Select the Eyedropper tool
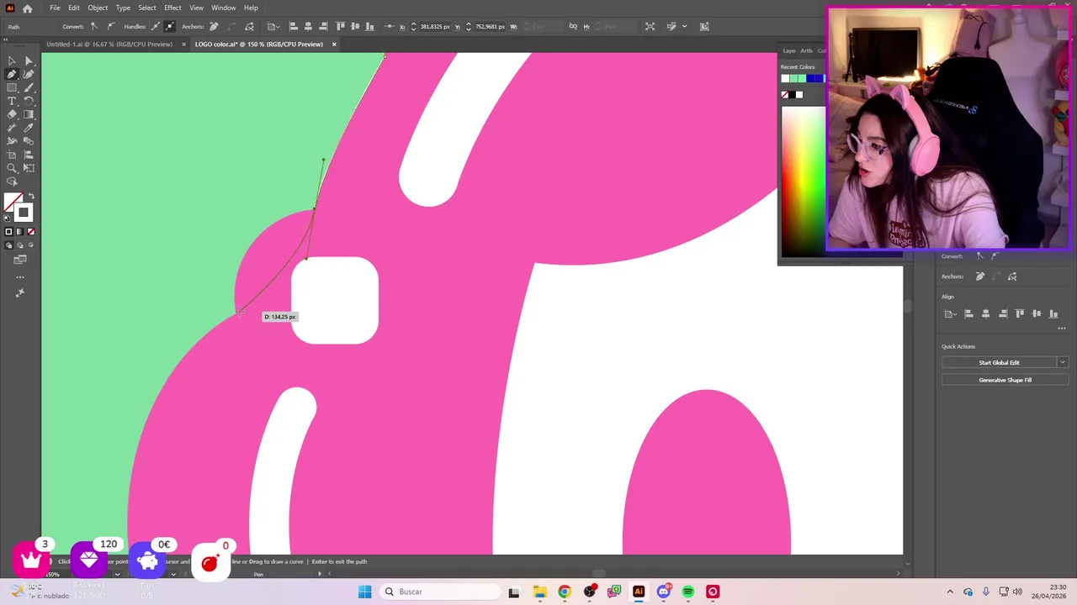 (29, 128)
